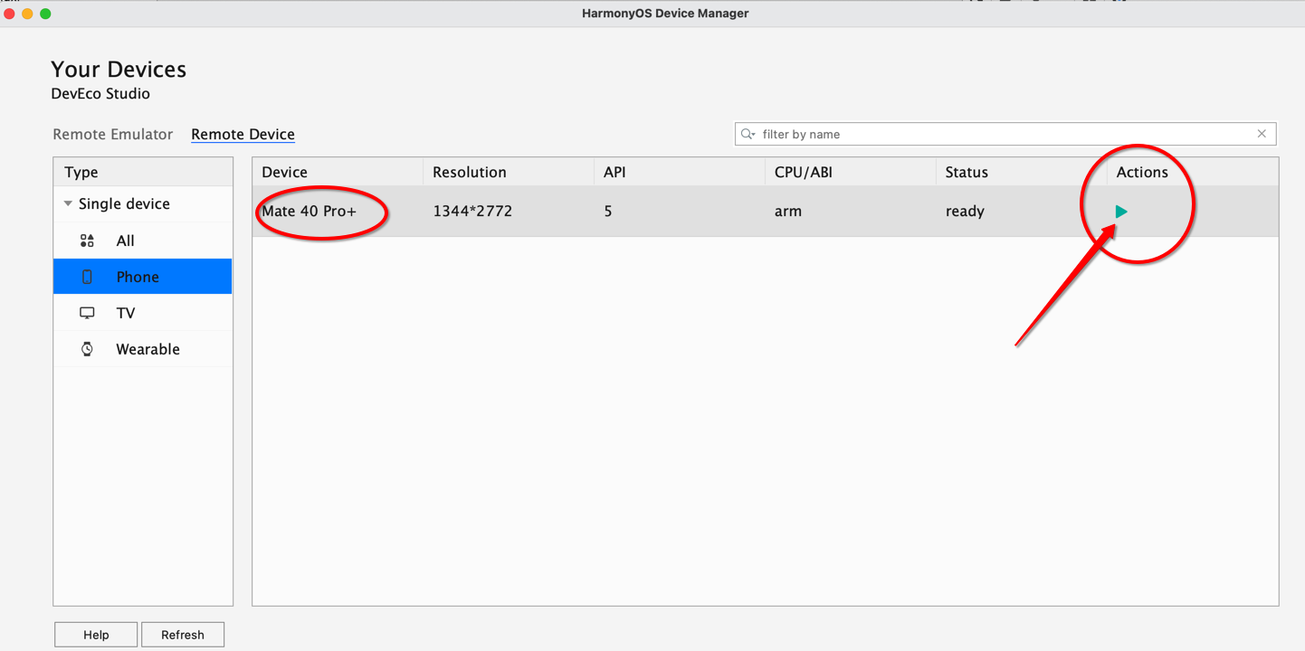1305x651 pixels.
Task: Click the All devices icon
Action: click(x=86, y=241)
